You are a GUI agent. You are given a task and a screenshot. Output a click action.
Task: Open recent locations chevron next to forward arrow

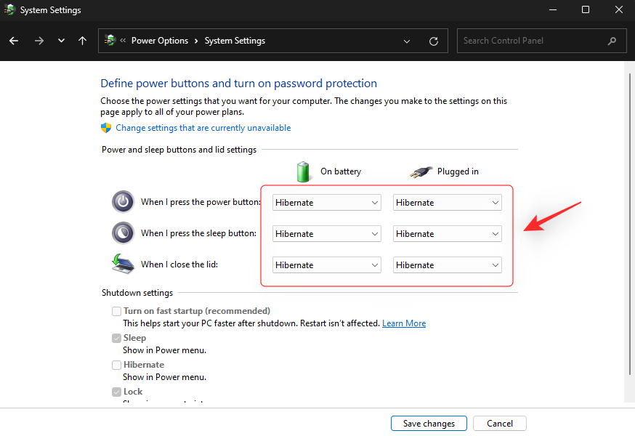61,41
